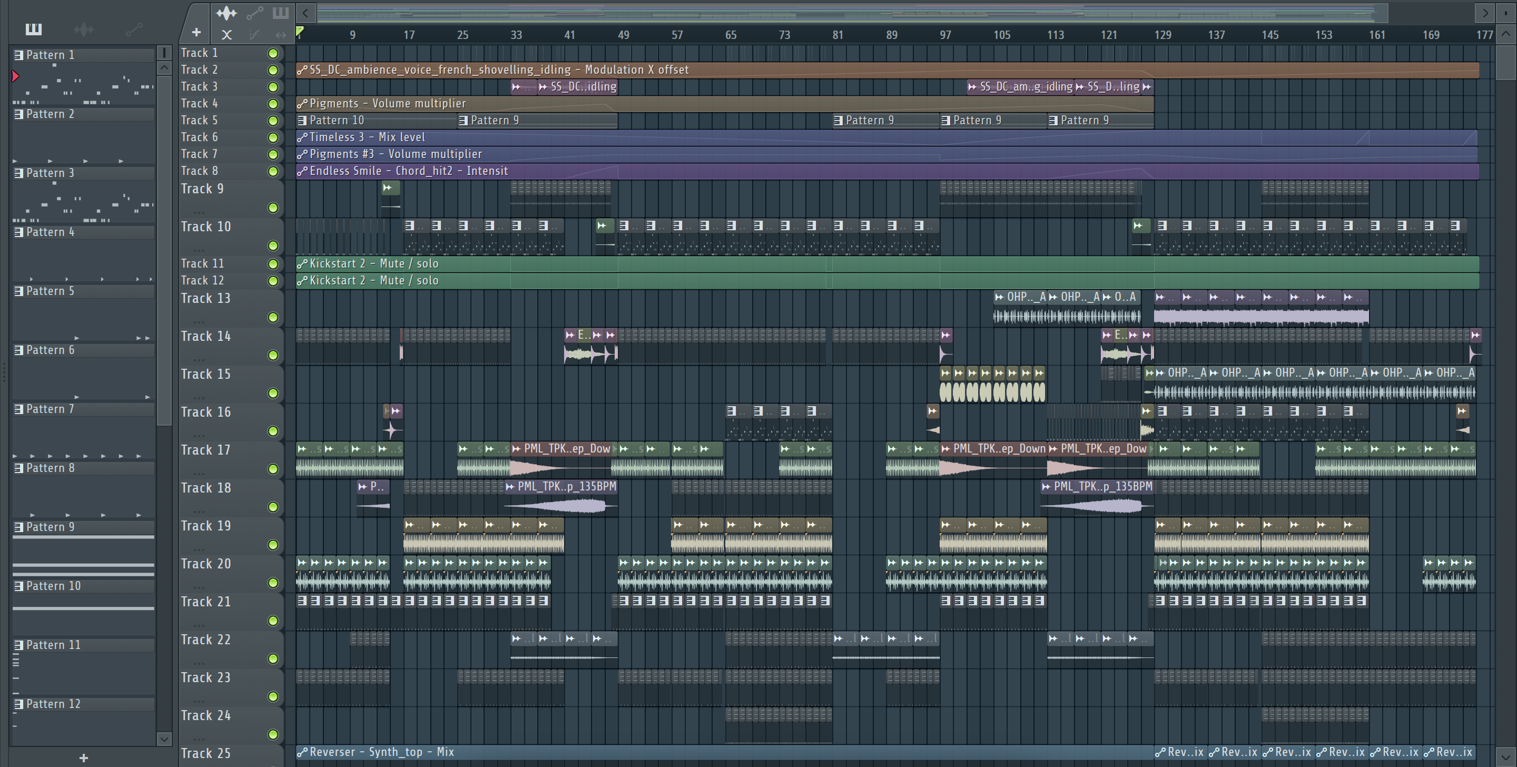Image resolution: width=1517 pixels, height=767 pixels.
Task: Select Kickstart 2 Mute/solo clip on Track 12
Action: (888, 280)
